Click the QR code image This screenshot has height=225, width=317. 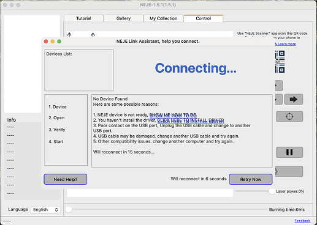(x=280, y=62)
